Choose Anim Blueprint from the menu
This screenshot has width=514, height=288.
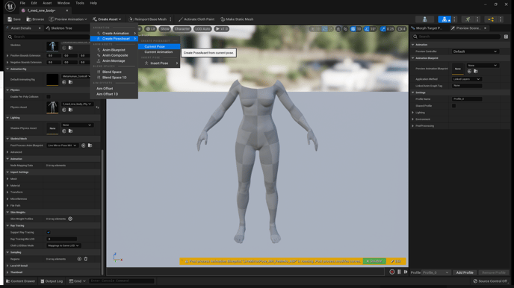(114, 50)
